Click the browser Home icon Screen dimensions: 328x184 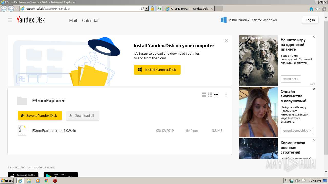coord(311,9)
